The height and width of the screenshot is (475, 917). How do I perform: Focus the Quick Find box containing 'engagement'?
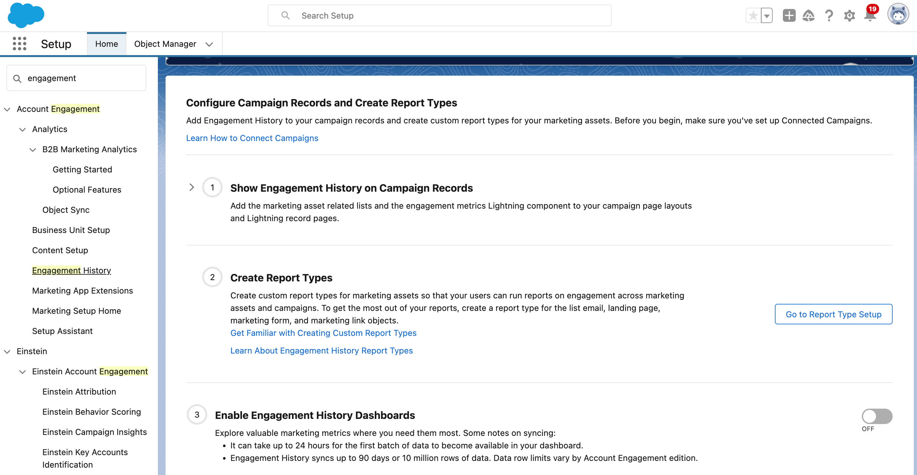76,78
